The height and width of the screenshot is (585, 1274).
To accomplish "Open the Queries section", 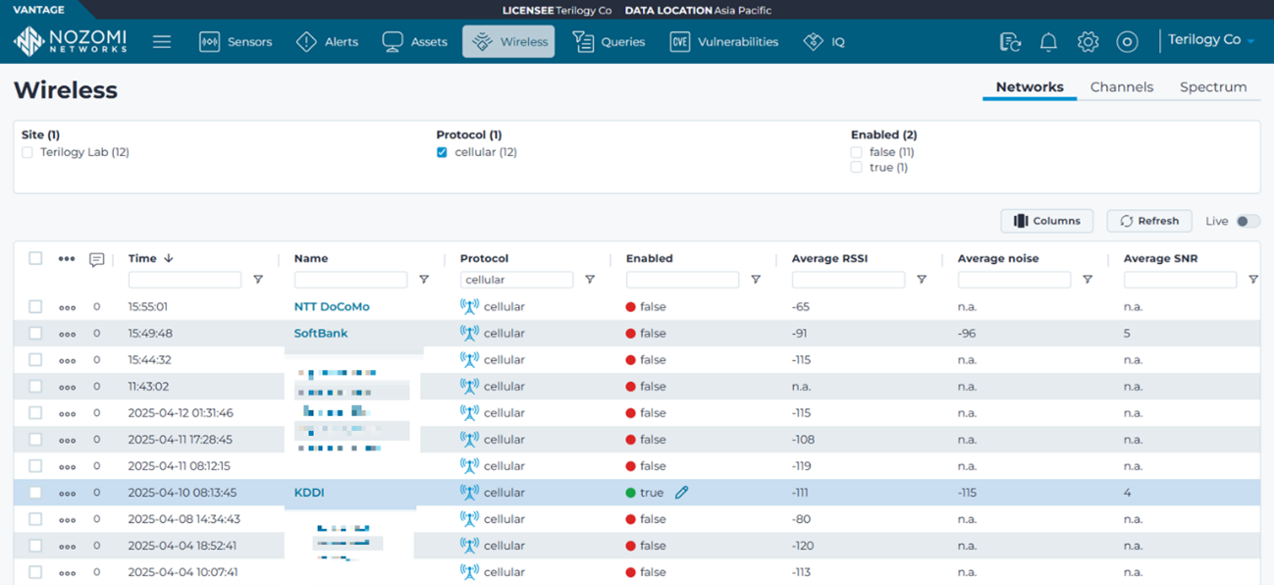I will 609,42.
